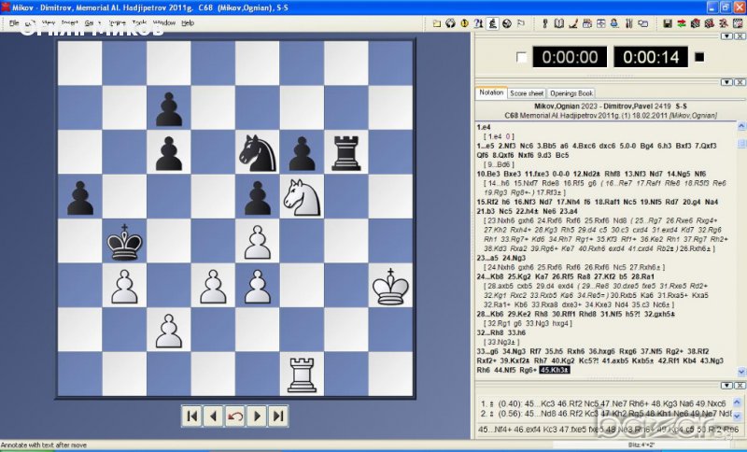
Task: Jump to the end of the game
Action: point(278,417)
